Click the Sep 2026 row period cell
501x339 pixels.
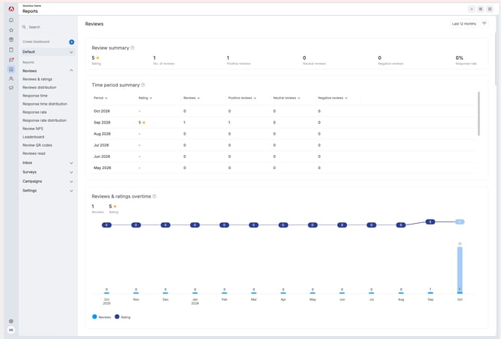click(102, 123)
